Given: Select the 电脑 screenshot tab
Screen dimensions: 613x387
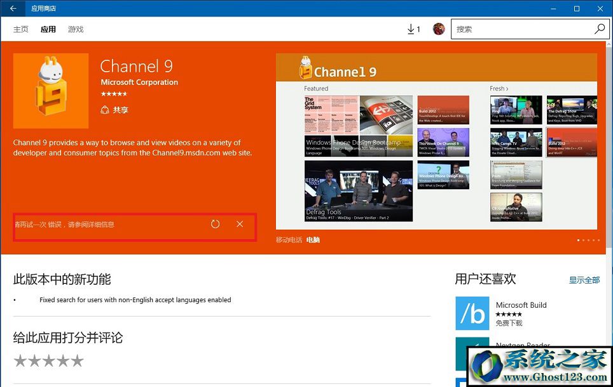Looking at the screenshot, I should click(x=313, y=240).
